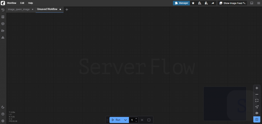262x124 pixels.
Task: Open the templates hierarchy sidebar icon
Action: pos(3,38)
